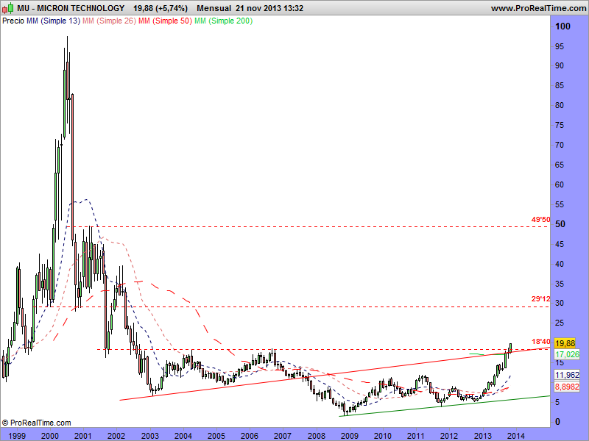
Task: Click the 45 value on price axis
Action: click(x=560, y=245)
